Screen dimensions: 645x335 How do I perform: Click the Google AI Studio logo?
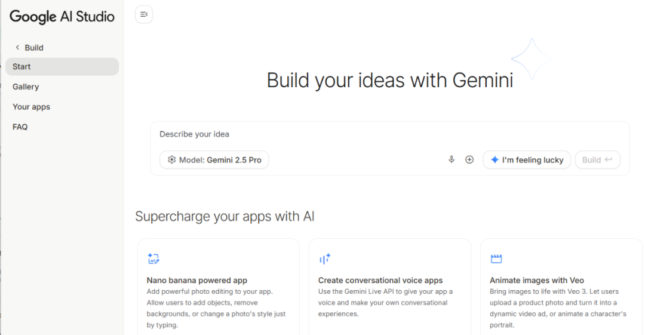pyautogui.click(x=62, y=17)
